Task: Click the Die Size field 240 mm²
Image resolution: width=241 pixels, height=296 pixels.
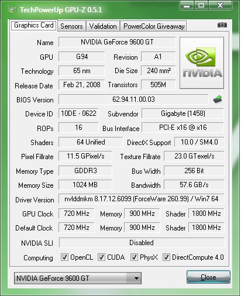Action: [158, 71]
